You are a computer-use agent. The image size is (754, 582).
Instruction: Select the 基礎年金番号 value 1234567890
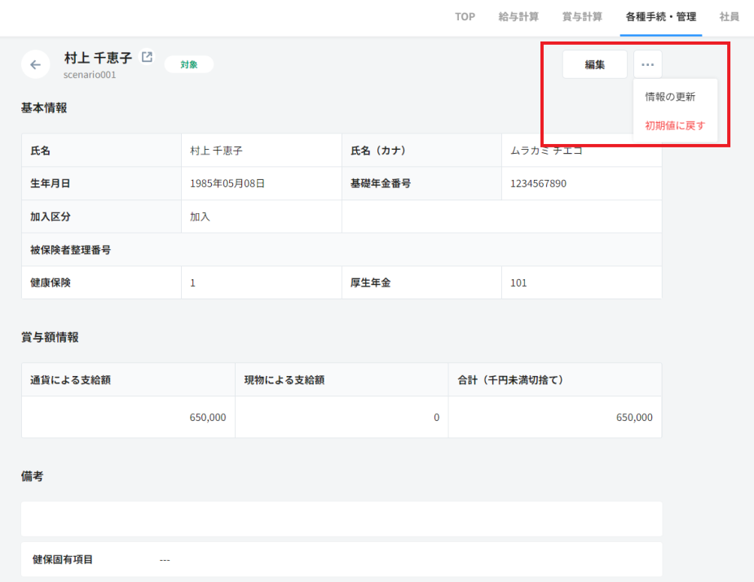pos(538,184)
